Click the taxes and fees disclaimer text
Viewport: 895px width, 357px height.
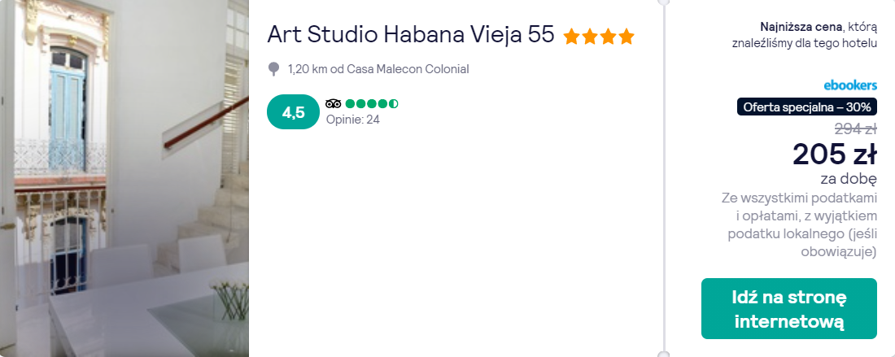pos(799,224)
